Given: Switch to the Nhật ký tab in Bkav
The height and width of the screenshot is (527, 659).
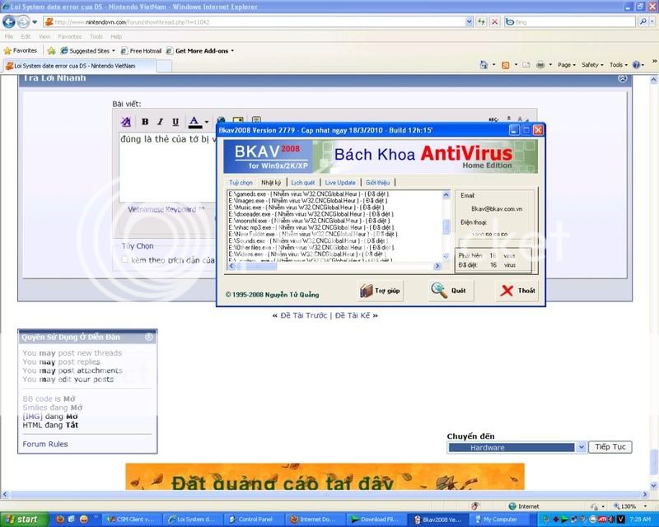Looking at the screenshot, I should tap(271, 182).
